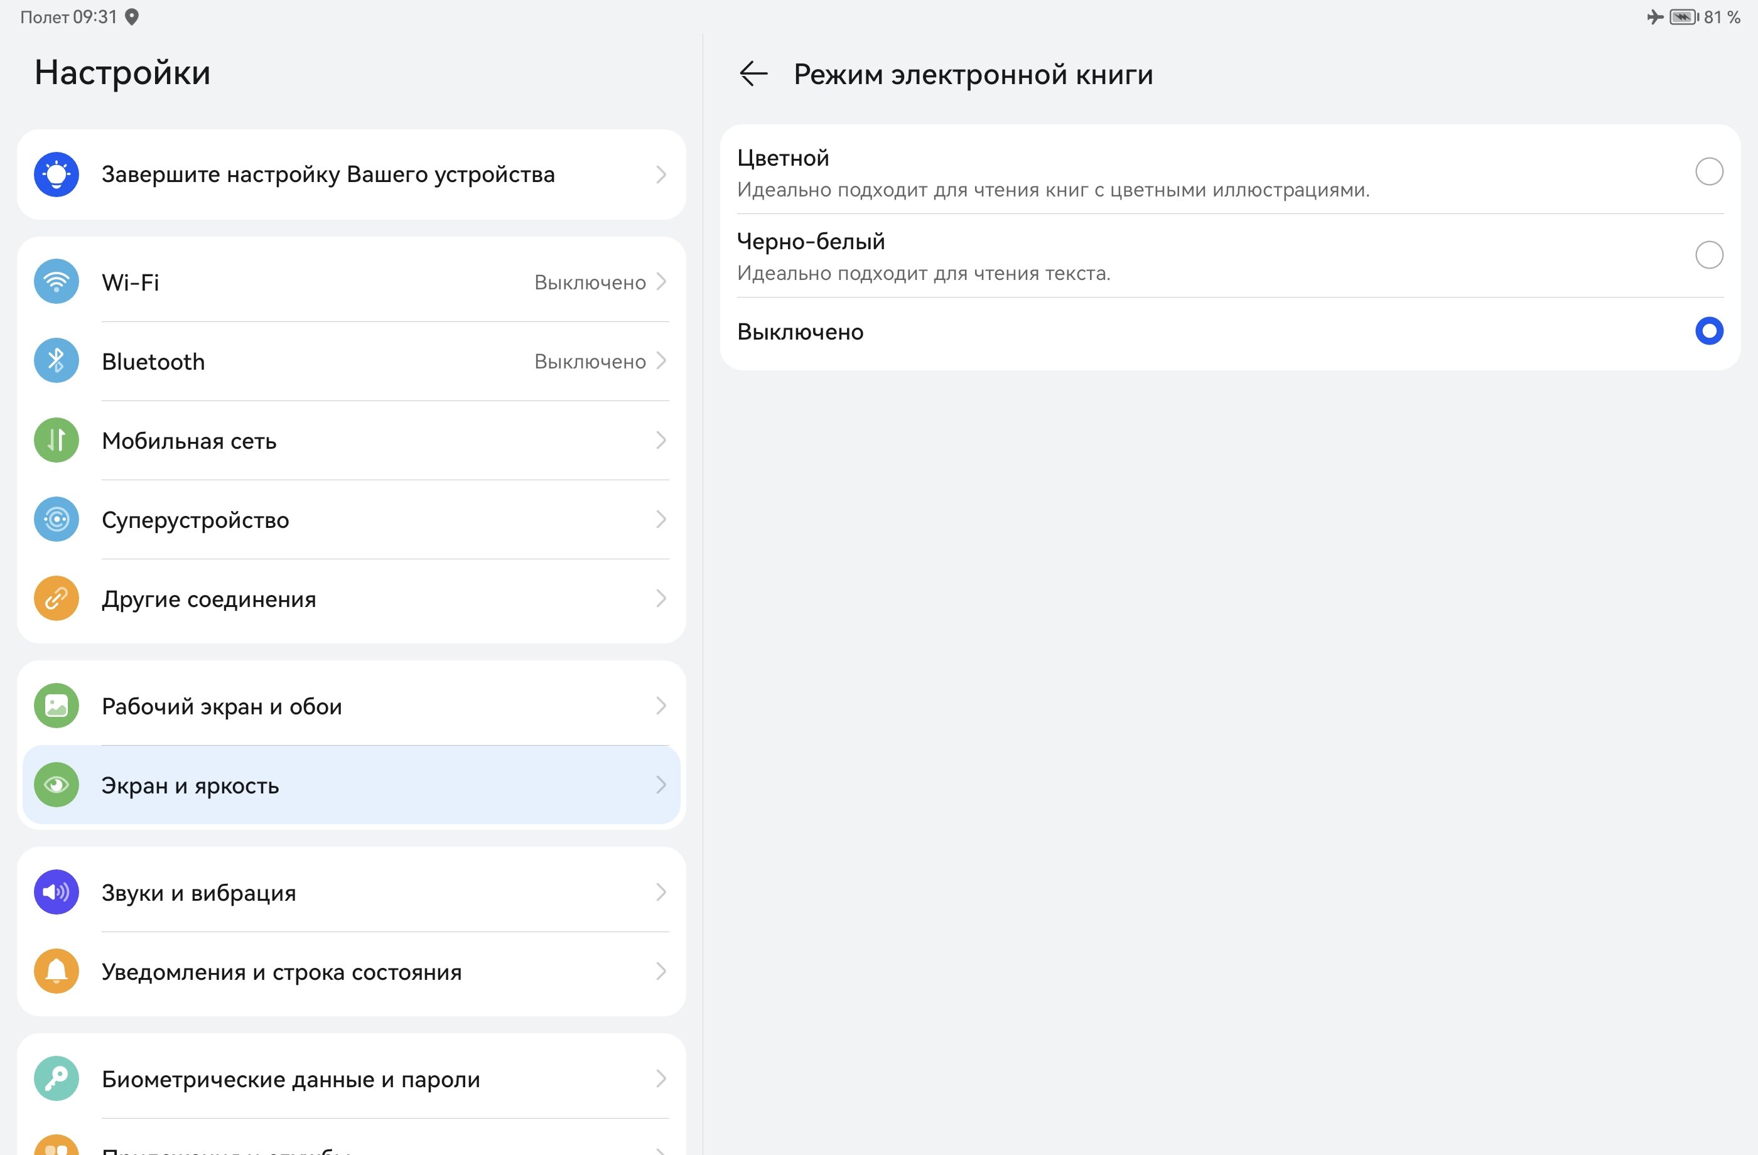1758x1155 pixels.
Task: Tap the Wi-Fi icon
Action: pyautogui.click(x=56, y=281)
